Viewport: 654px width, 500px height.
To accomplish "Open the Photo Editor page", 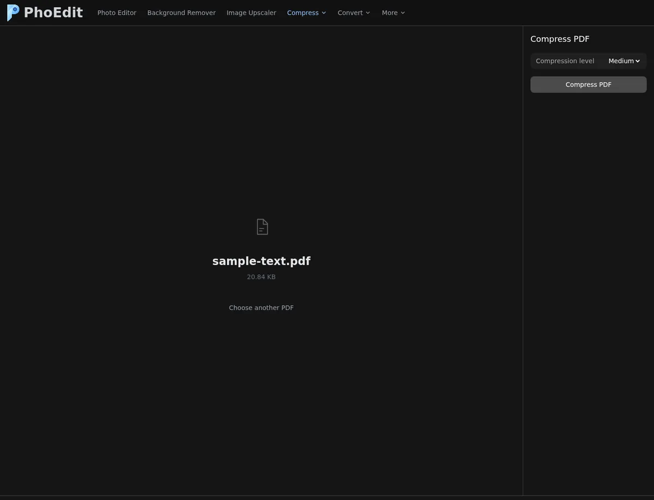I will (x=117, y=13).
